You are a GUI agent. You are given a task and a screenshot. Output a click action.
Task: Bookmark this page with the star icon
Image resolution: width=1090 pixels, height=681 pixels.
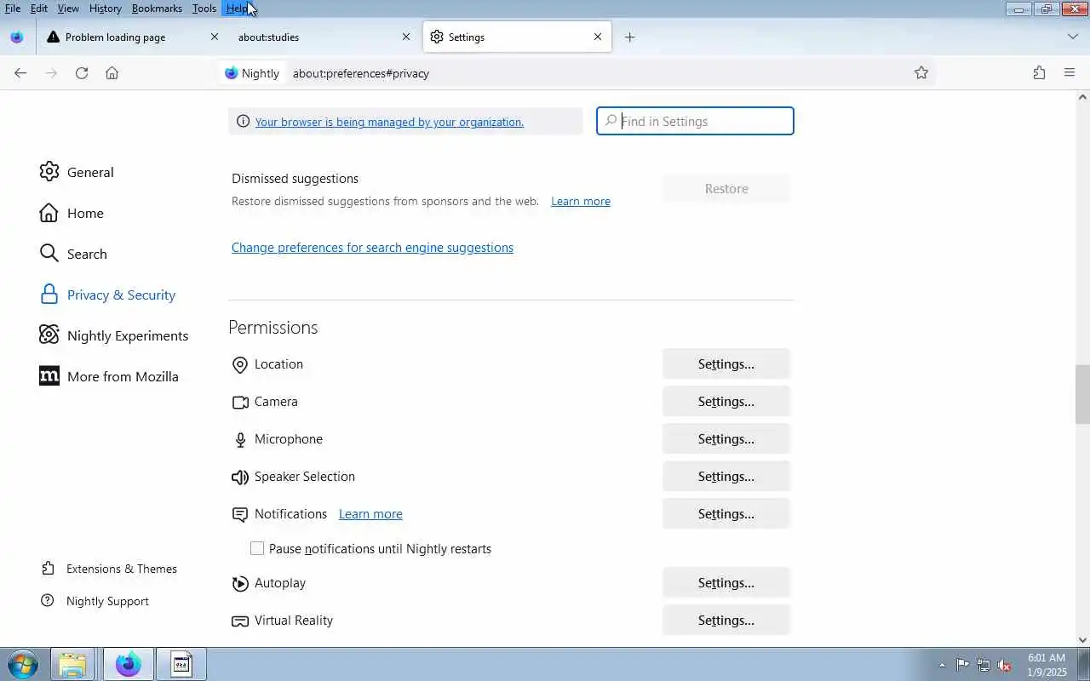pyautogui.click(x=921, y=73)
